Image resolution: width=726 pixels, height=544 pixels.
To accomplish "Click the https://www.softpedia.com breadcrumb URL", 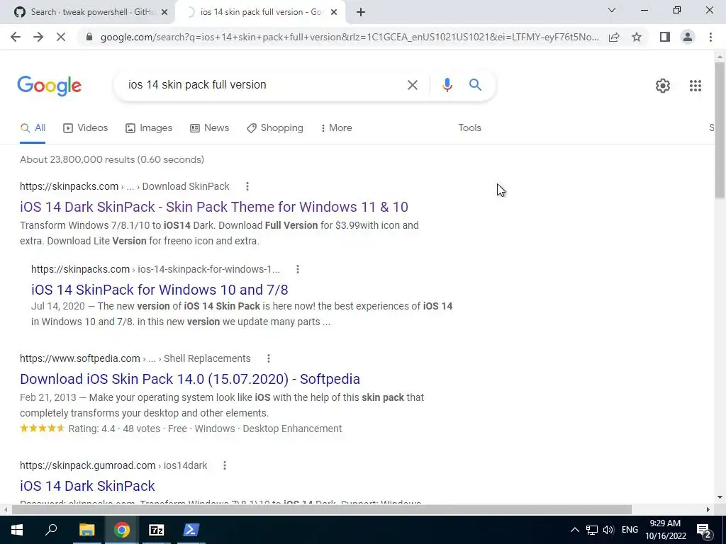I will pyautogui.click(x=79, y=358).
